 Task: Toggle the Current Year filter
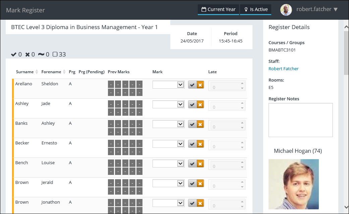point(218,9)
